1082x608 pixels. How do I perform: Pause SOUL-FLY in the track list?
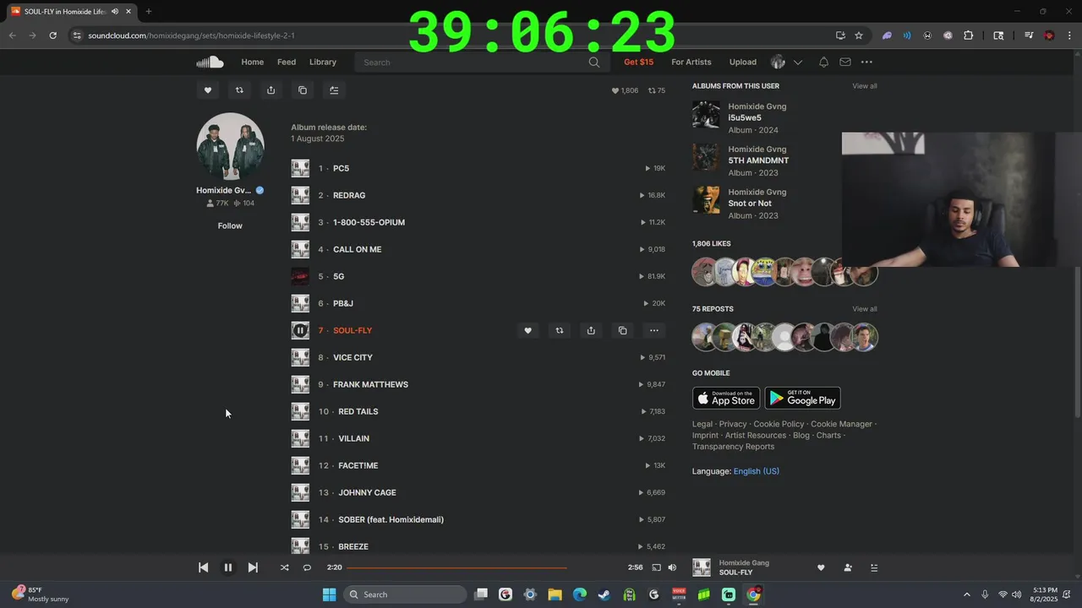pyautogui.click(x=300, y=330)
